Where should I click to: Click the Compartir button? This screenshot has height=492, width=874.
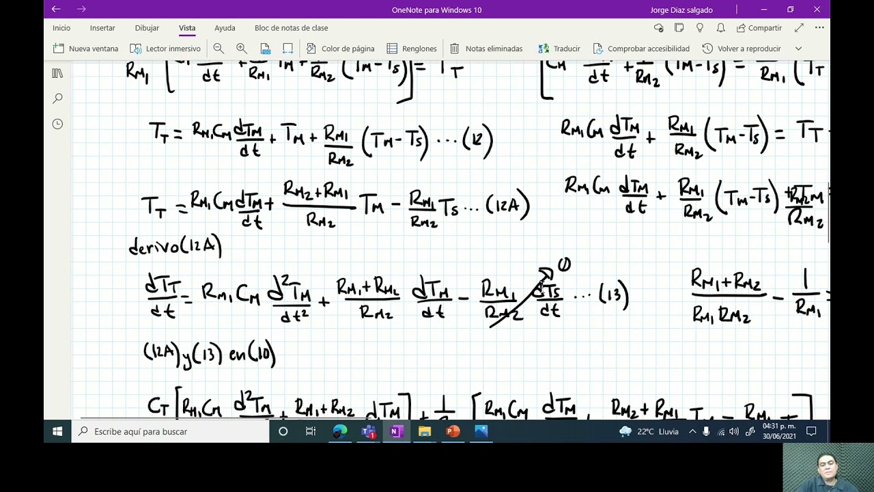[x=759, y=28]
